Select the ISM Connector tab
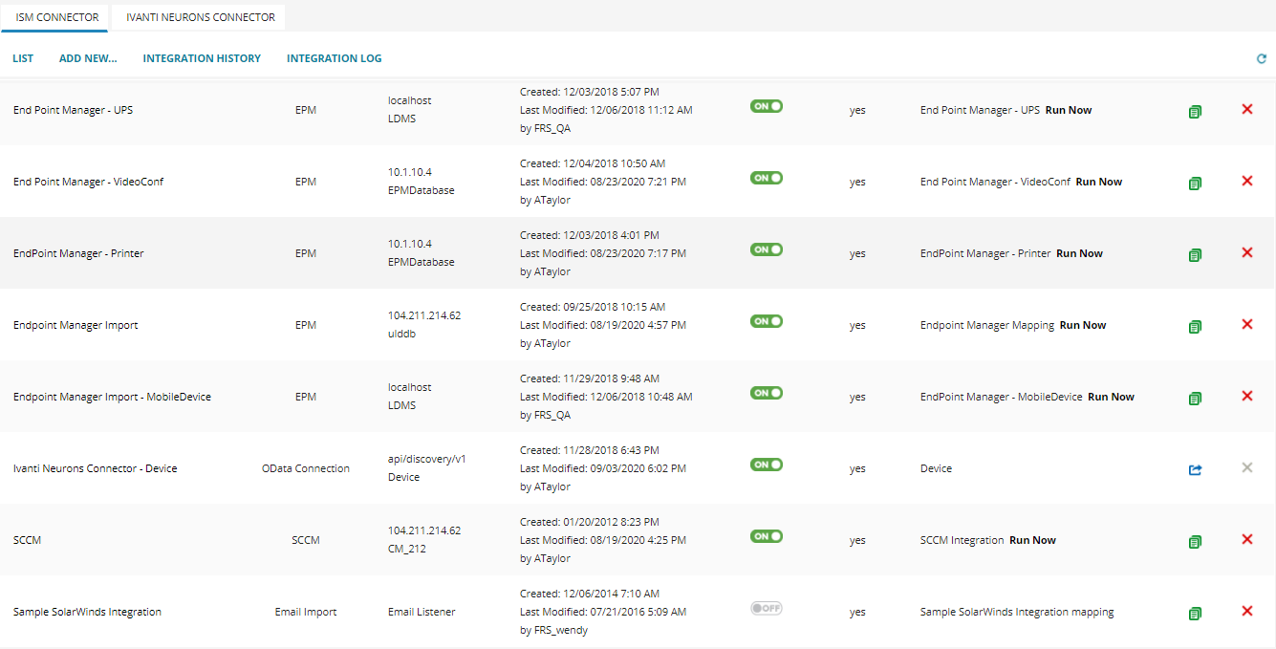This screenshot has width=1276, height=649. pyautogui.click(x=54, y=17)
